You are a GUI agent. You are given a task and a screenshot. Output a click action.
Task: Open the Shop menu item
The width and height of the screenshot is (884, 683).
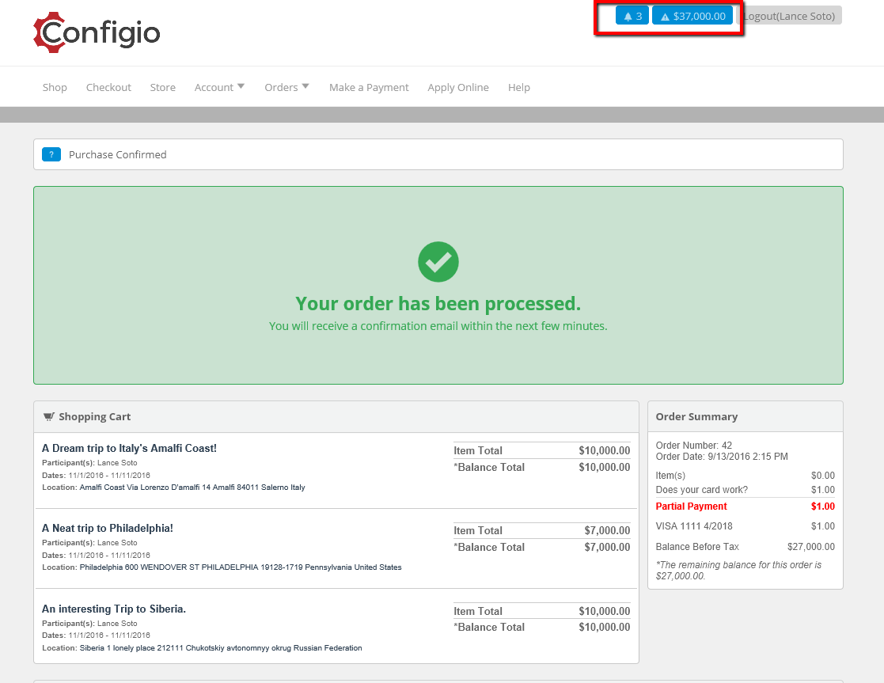pos(55,87)
